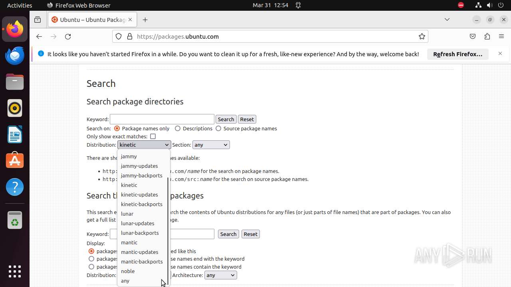Open the network status tray icon
This screenshot has width=511, height=287.
pyautogui.click(x=478, y=5)
